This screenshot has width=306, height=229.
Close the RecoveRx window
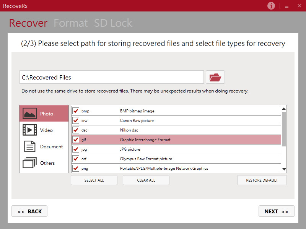298,6
